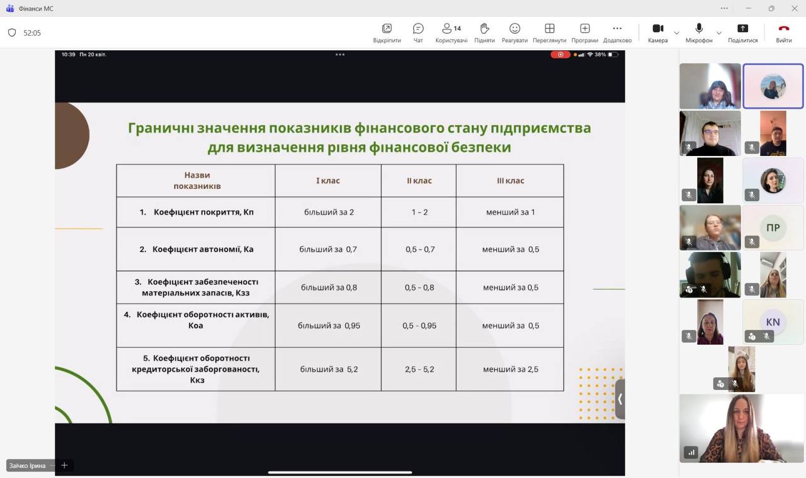Toggle the camera on or off
Screen dimensions: 806x478
click(x=657, y=32)
